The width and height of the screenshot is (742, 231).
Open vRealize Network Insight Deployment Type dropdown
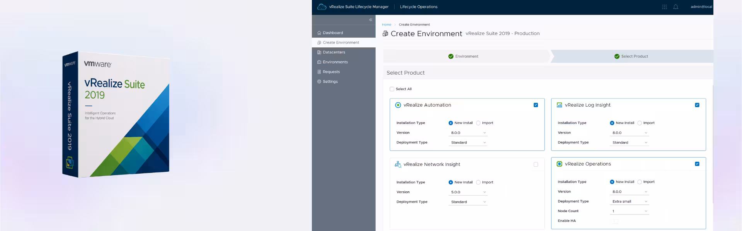click(468, 202)
